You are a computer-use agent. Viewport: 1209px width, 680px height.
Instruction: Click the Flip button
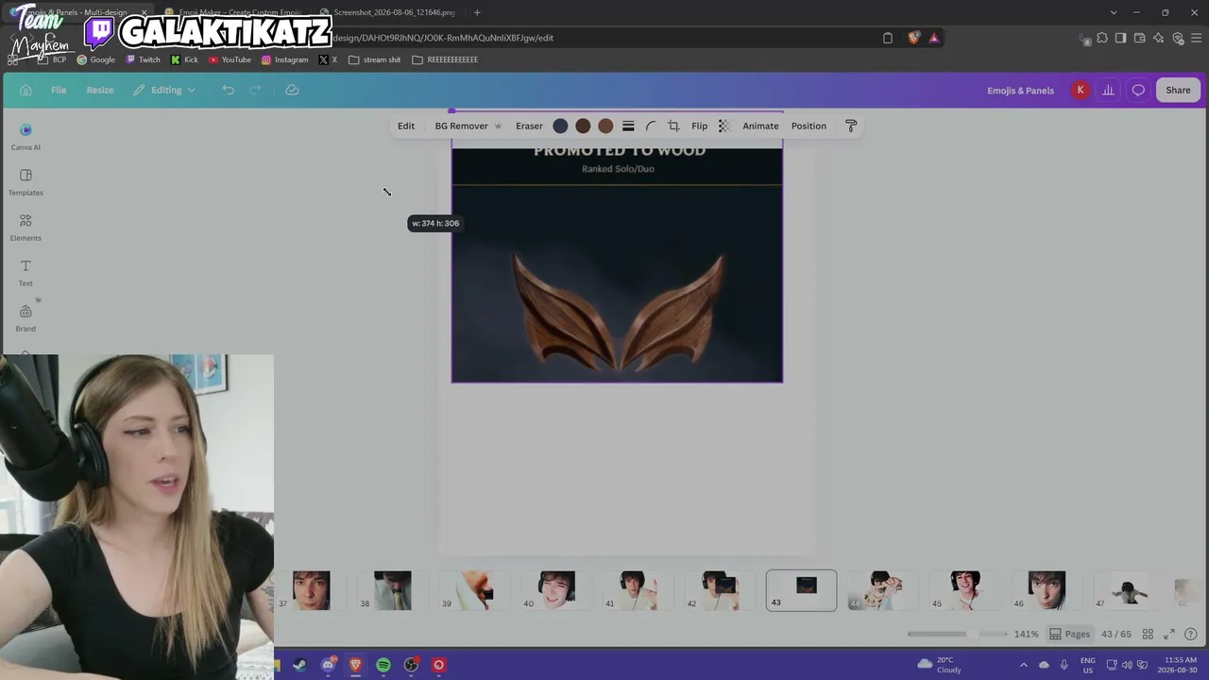click(699, 126)
